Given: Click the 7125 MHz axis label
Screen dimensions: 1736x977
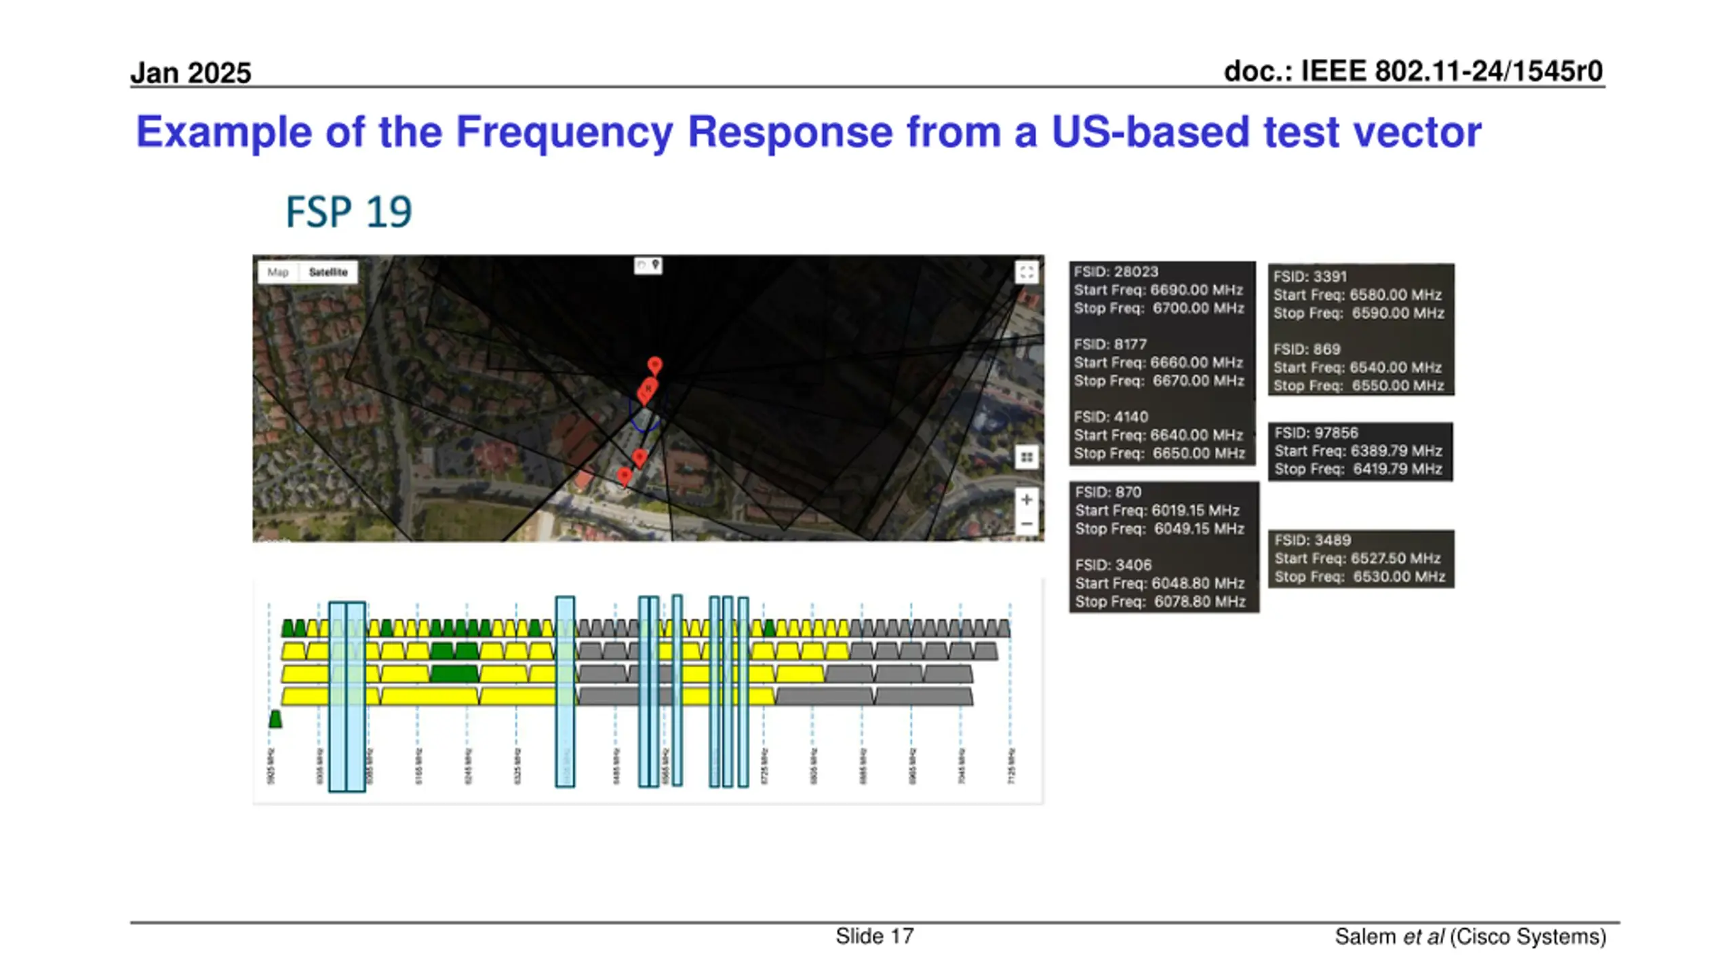Looking at the screenshot, I should pos(1011,767).
